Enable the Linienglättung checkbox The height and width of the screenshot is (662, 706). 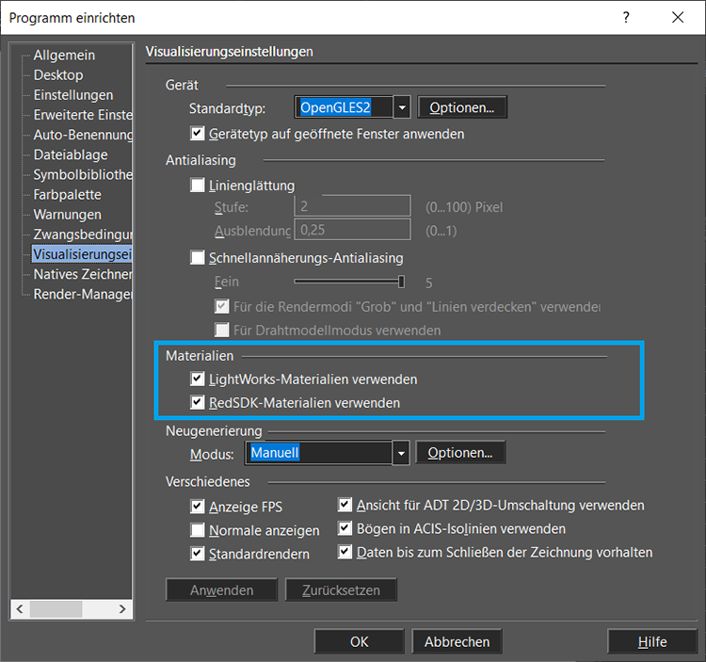click(198, 186)
